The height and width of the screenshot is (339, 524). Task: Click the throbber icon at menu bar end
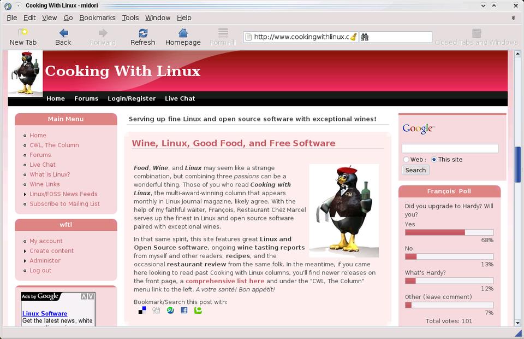[x=513, y=17]
